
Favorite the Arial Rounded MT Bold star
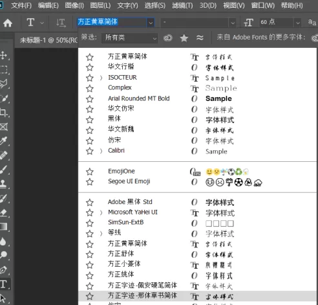[90, 99]
